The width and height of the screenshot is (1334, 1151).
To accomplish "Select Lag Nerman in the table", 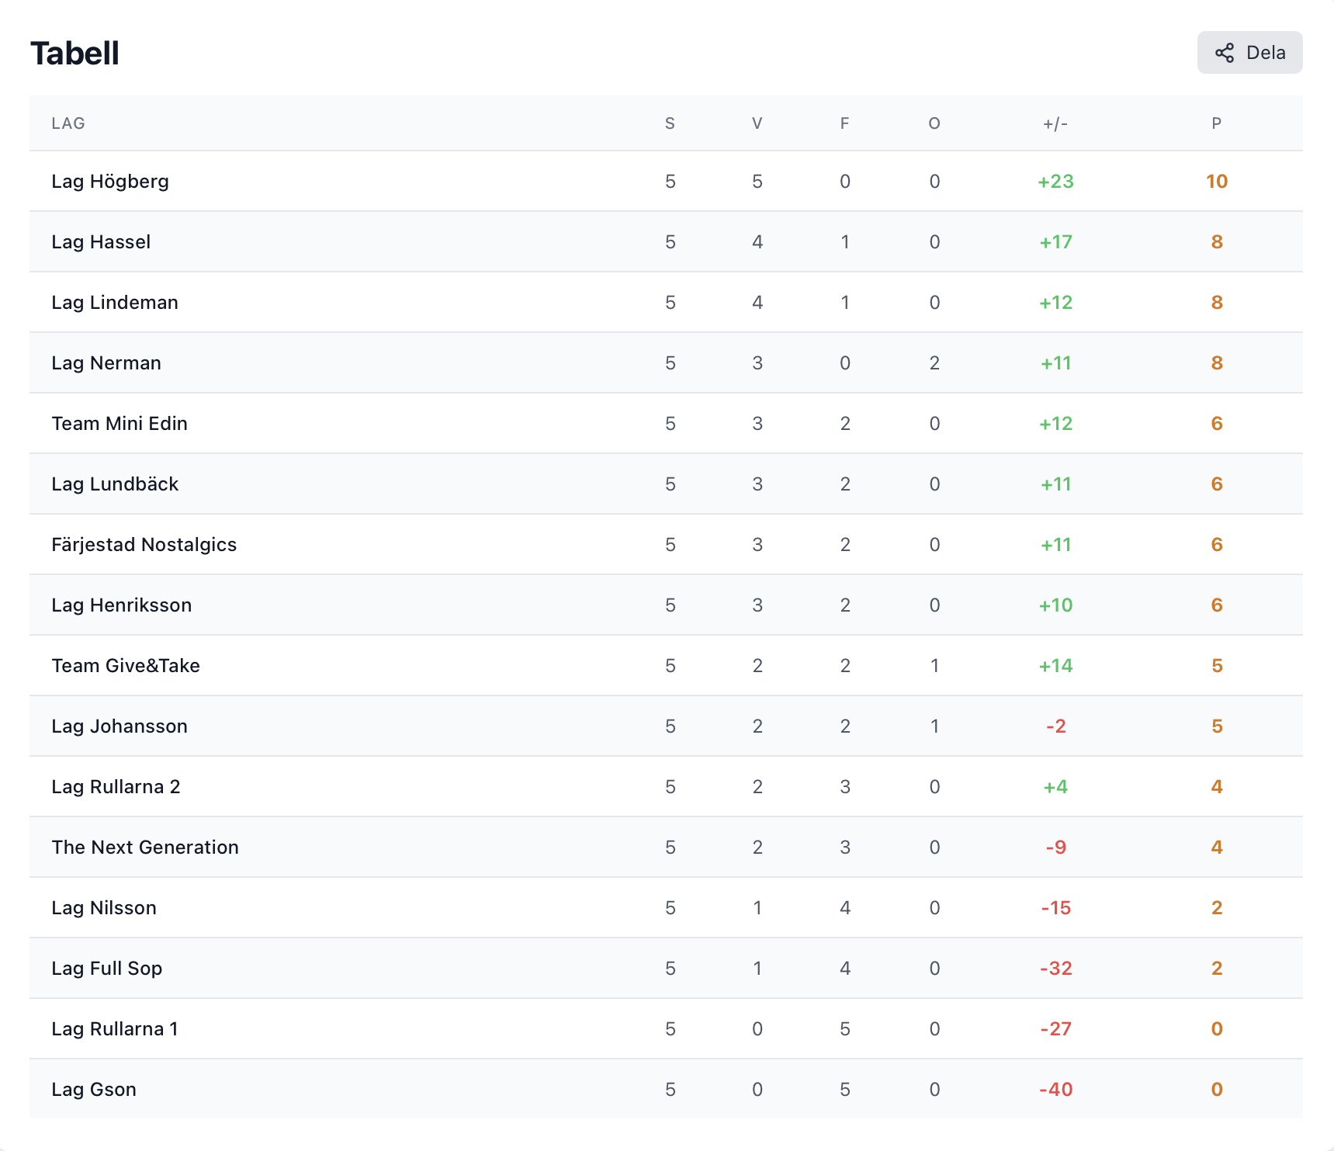I will tap(666, 362).
